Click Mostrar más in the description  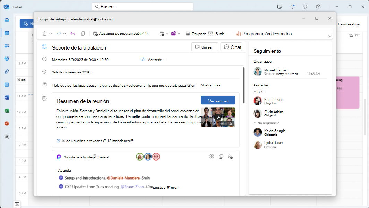pos(211,85)
